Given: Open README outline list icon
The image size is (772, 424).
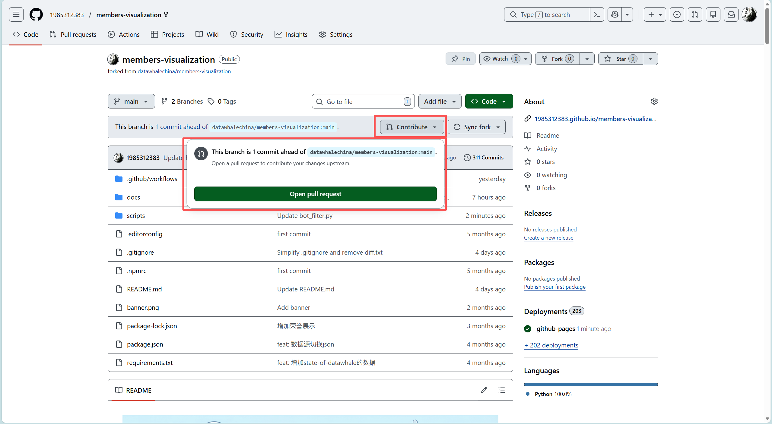Looking at the screenshot, I should 501,390.
